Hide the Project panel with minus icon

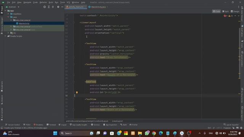click(62, 7)
